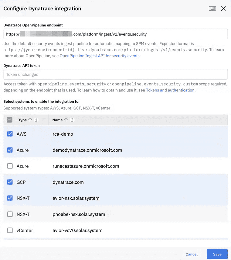Click the Name sort priority badge 2

[x=72, y=120]
